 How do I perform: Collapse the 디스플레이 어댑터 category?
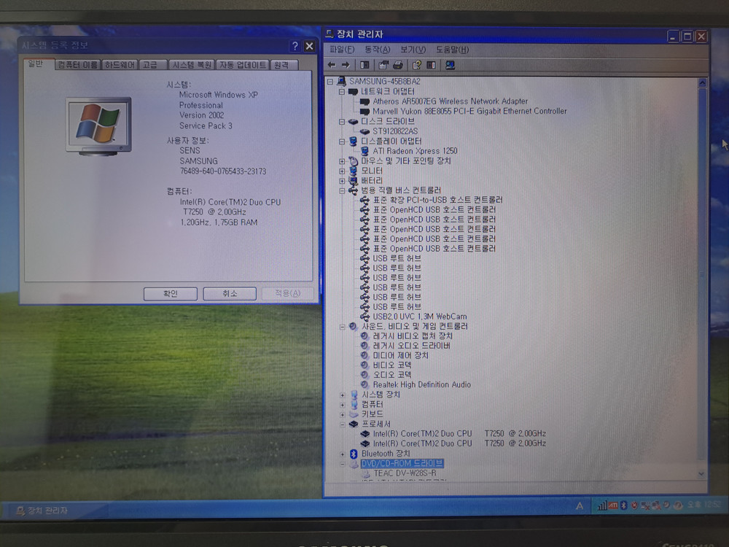342,141
